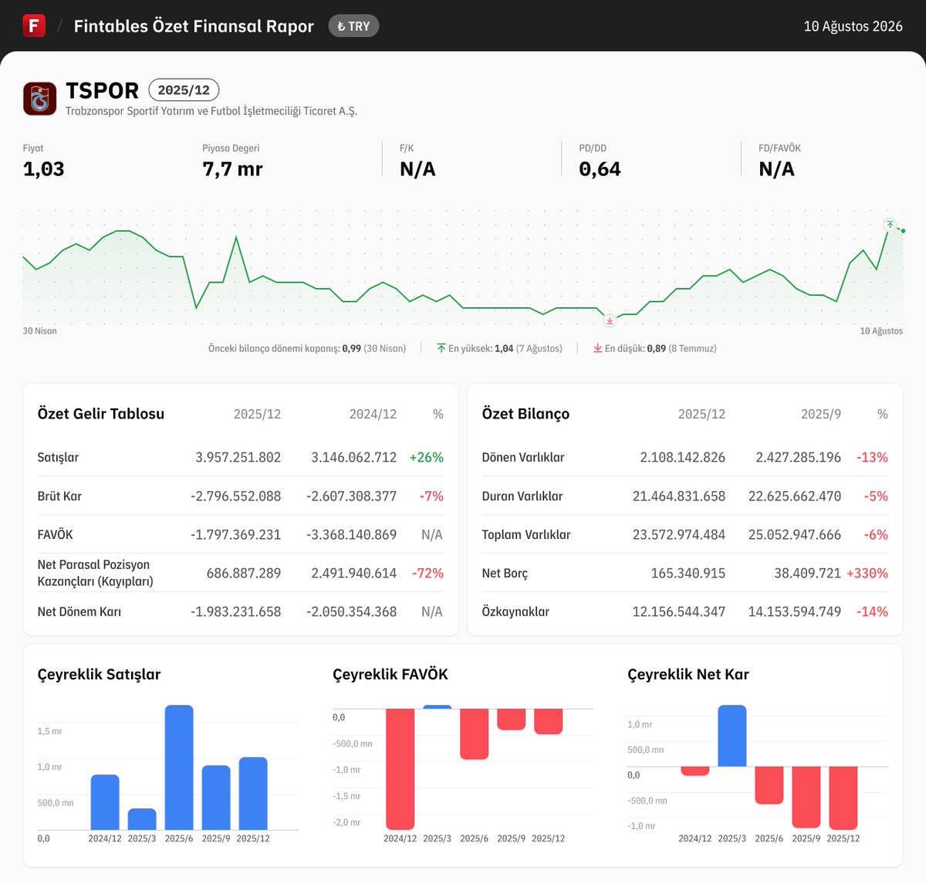This screenshot has width=926, height=884.
Task: Click the Satışlar change +26%
Action: tap(427, 457)
